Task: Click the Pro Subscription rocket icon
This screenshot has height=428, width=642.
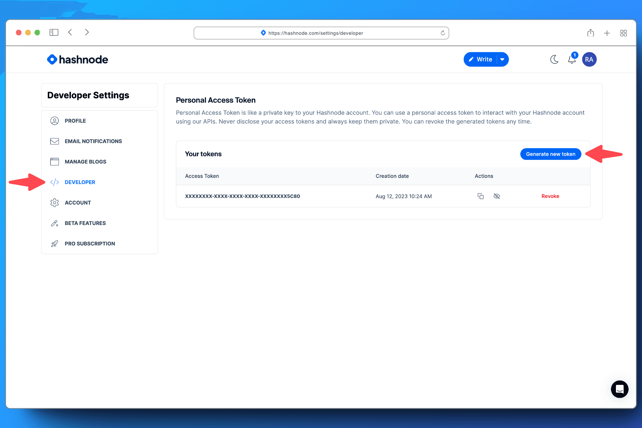Action: [x=55, y=244]
